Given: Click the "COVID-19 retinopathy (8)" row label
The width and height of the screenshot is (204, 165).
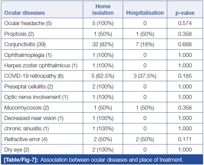Looking at the screenshot, I should (34, 76).
